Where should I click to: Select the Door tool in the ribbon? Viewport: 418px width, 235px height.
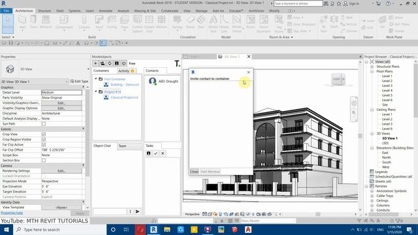point(33,22)
